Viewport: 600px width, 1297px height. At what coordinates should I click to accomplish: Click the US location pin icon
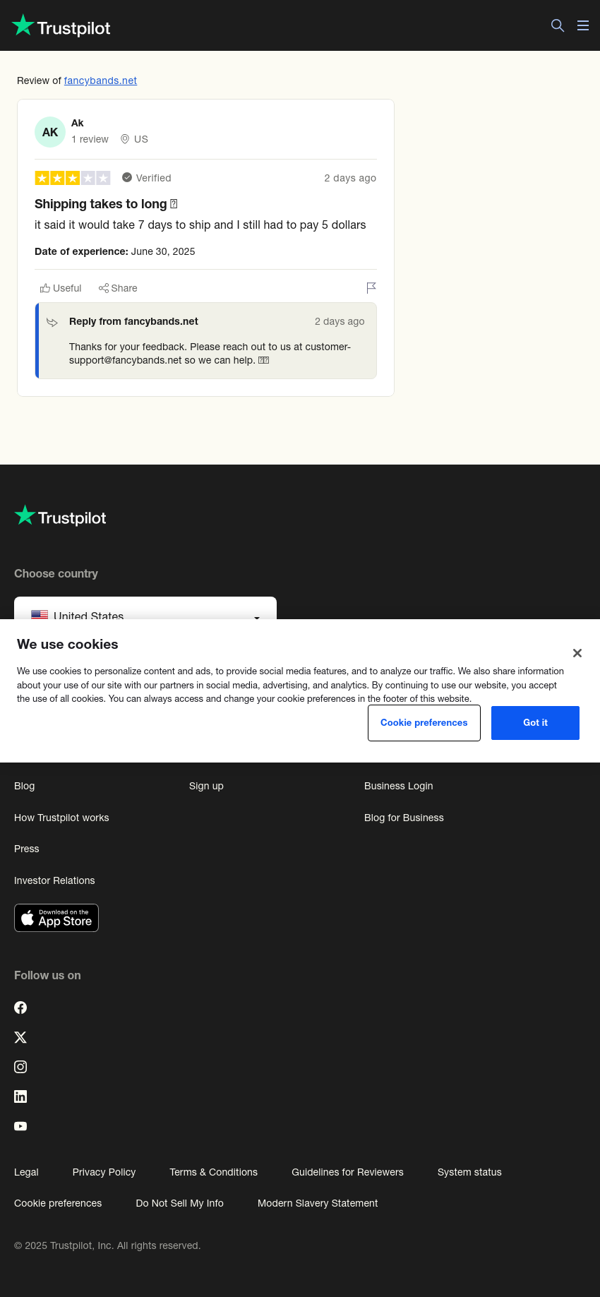[x=125, y=139]
